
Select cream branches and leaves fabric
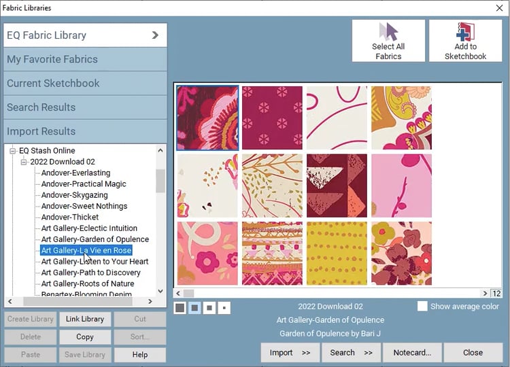click(x=272, y=186)
